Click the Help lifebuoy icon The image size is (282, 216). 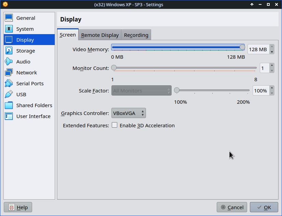(x=12, y=207)
